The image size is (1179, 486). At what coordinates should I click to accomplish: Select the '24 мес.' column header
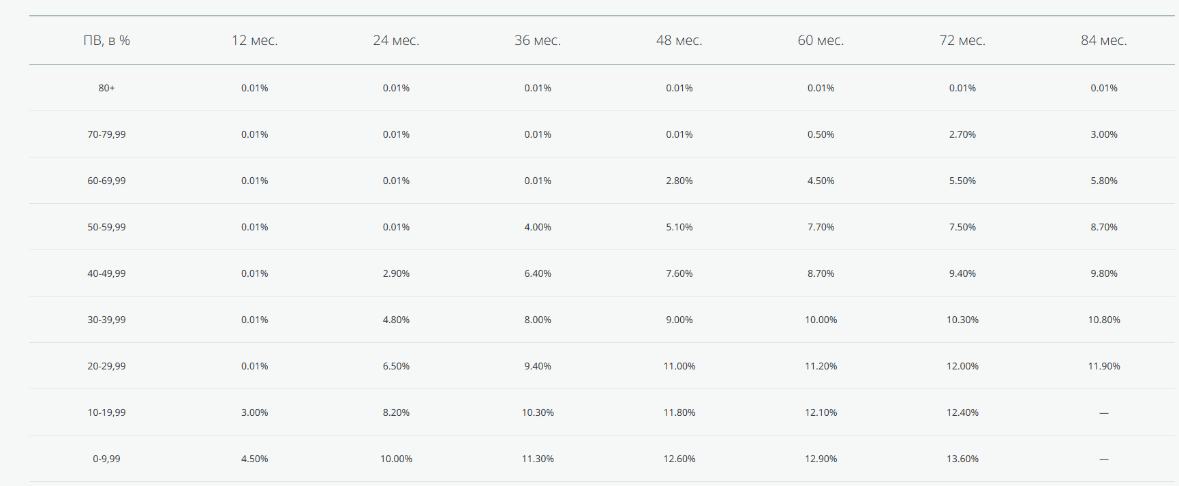(396, 40)
